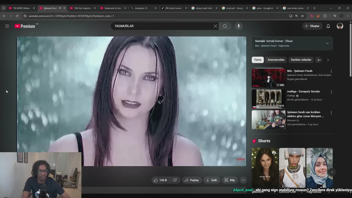
Task: Open the orange party popper extension icon
Action: coord(318,16)
